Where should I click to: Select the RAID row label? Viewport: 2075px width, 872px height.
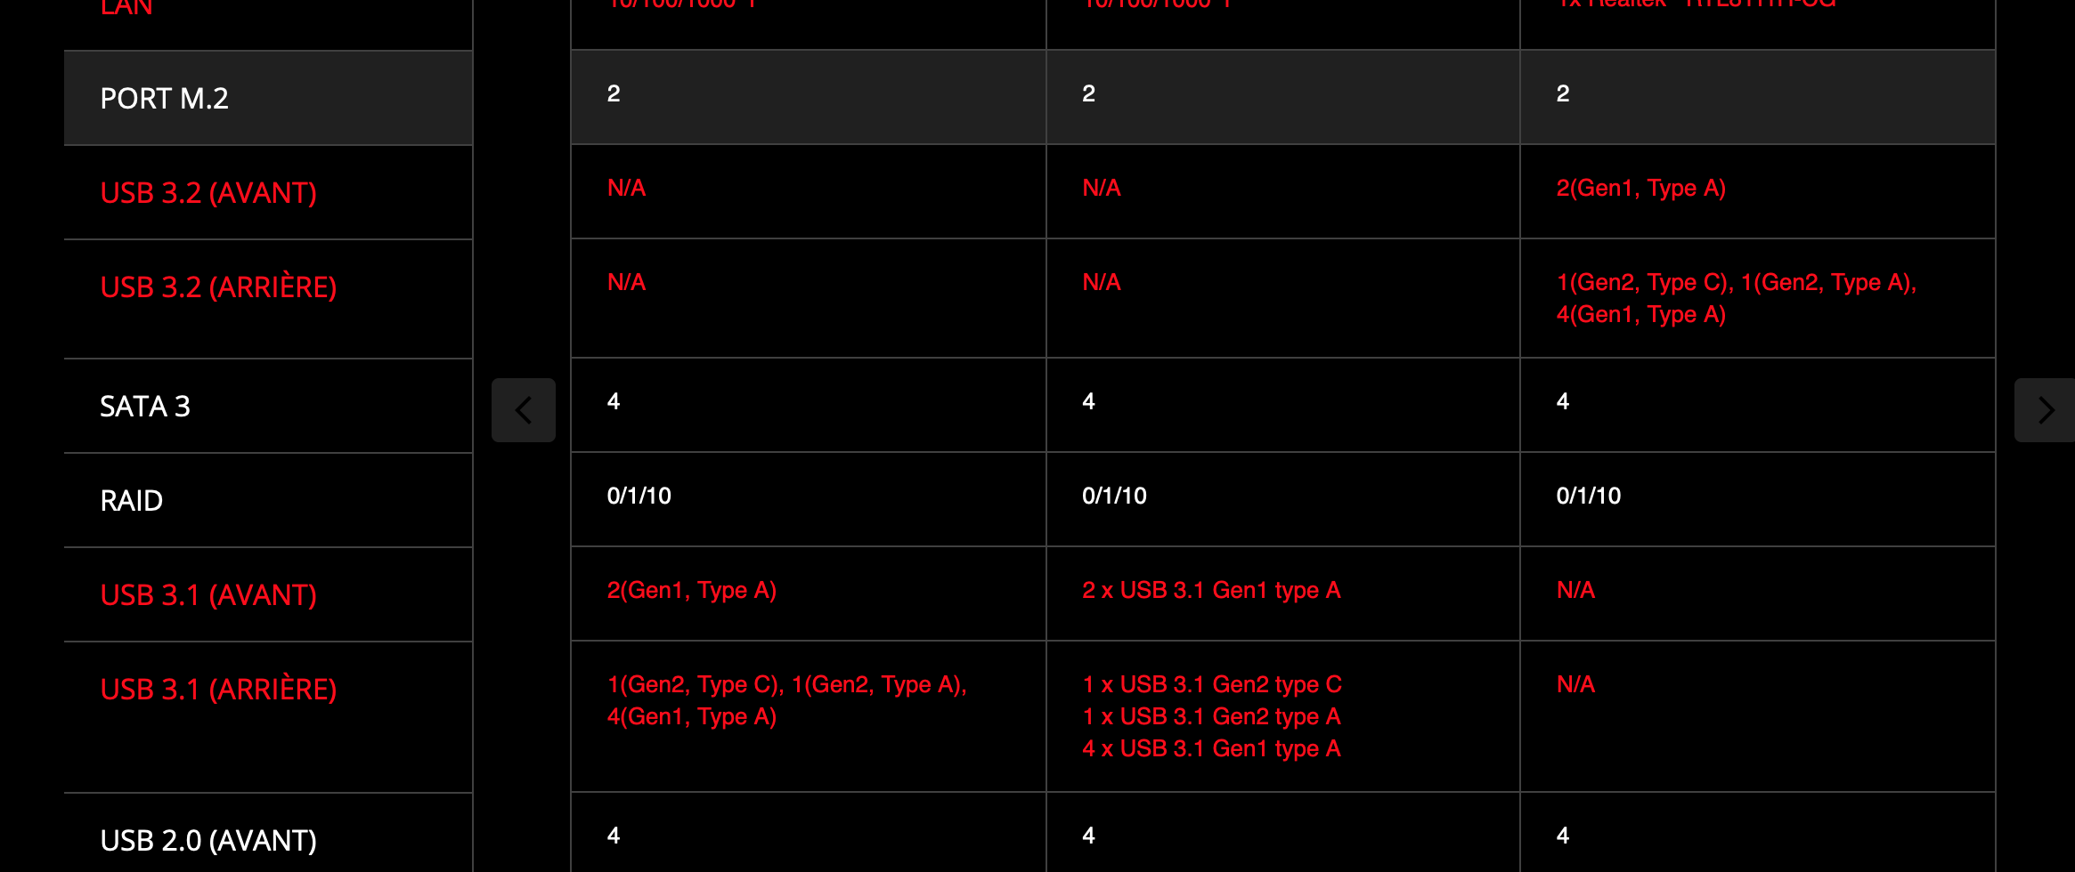click(132, 500)
